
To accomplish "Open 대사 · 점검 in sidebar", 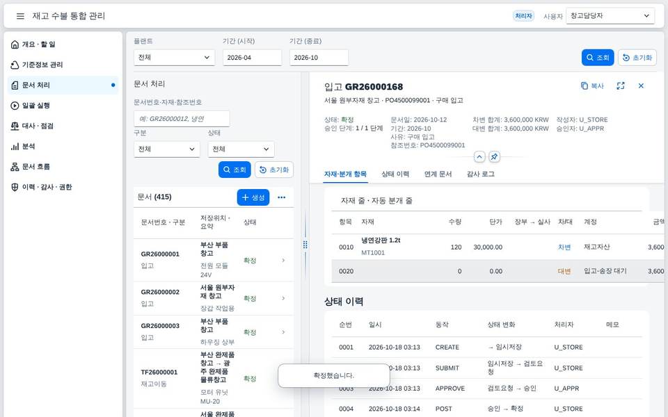I will point(63,126).
